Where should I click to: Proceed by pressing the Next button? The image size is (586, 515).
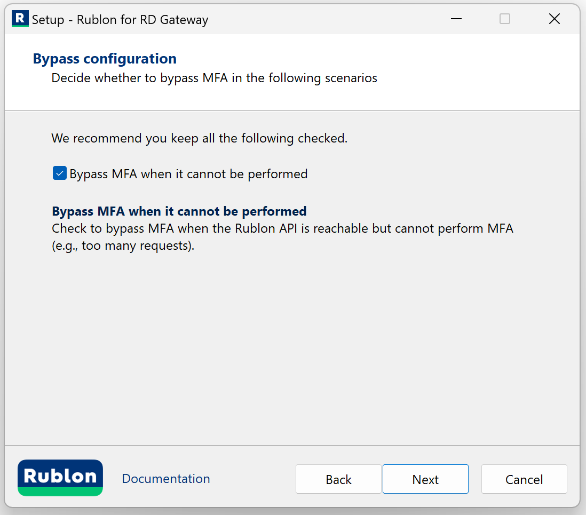pyautogui.click(x=425, y=479)
